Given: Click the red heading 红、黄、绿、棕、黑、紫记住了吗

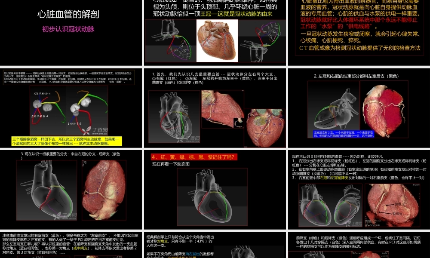Looking at the screenshot, I should (x=193, y=157).
